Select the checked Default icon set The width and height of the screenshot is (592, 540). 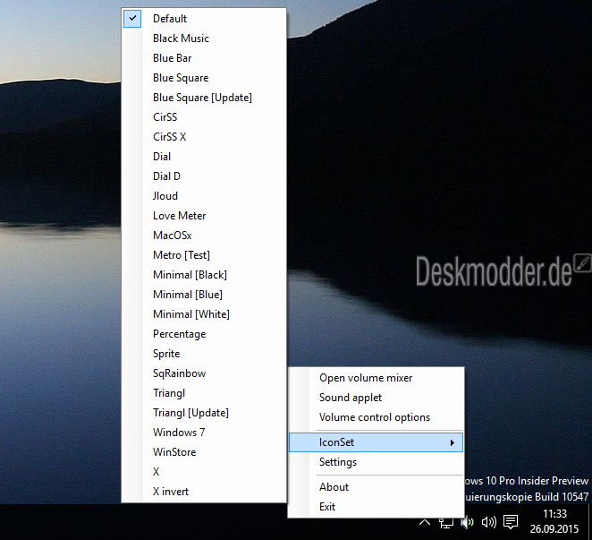[170, 19]
